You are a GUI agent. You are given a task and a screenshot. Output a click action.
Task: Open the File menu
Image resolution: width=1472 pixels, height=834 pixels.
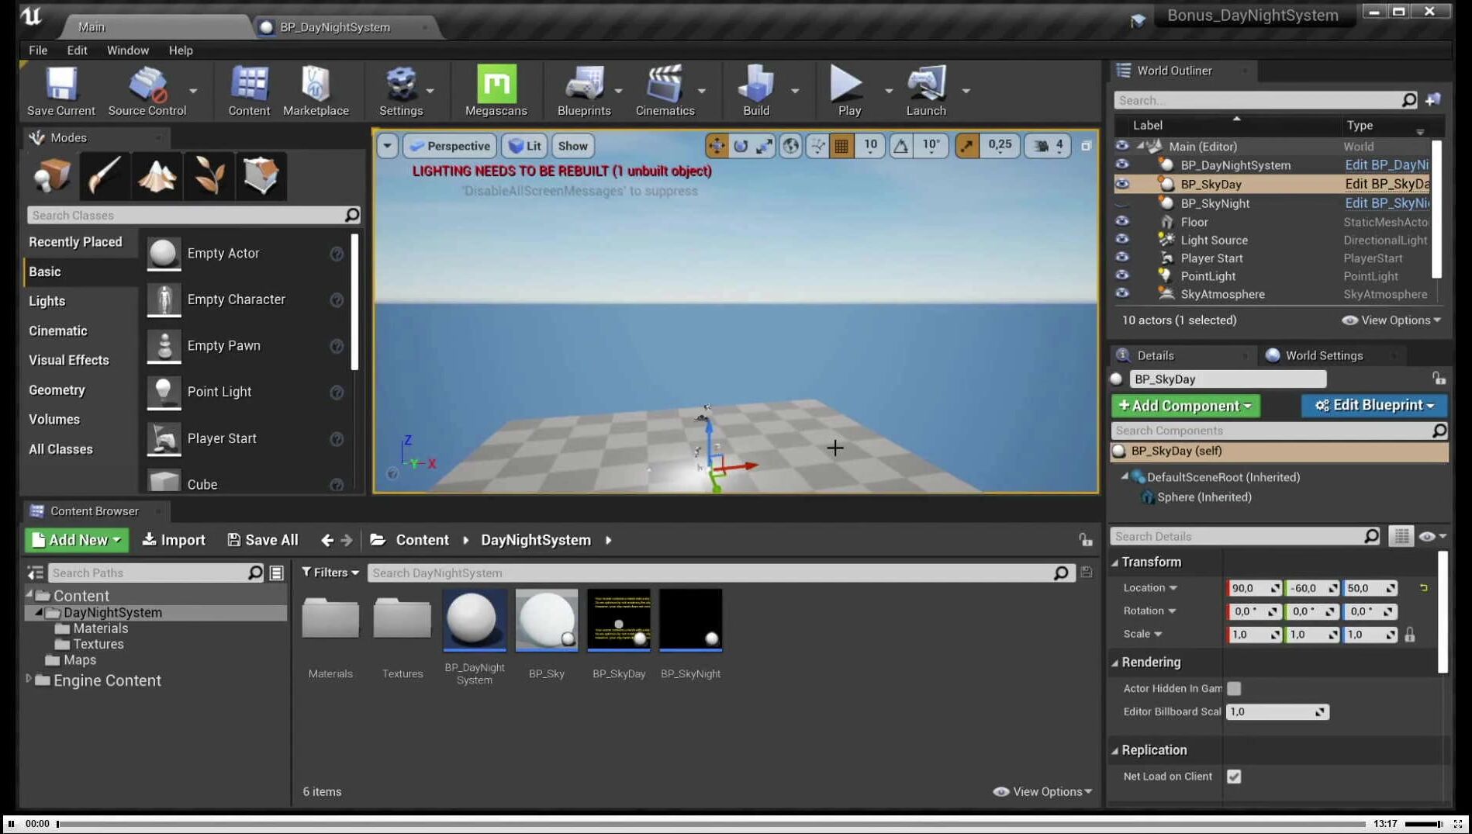[x=38, y=50]
